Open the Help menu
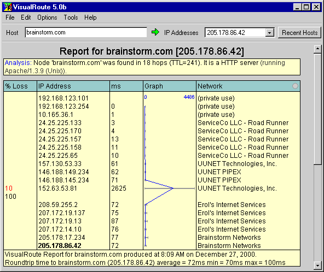Screen dimensions: 324x272 click(x=90, y=17)
